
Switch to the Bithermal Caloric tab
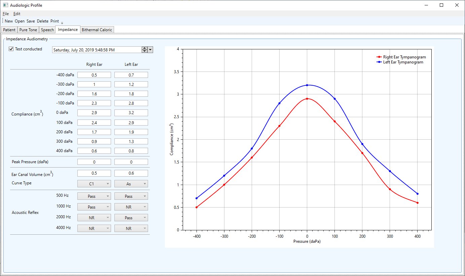point(97,30)
